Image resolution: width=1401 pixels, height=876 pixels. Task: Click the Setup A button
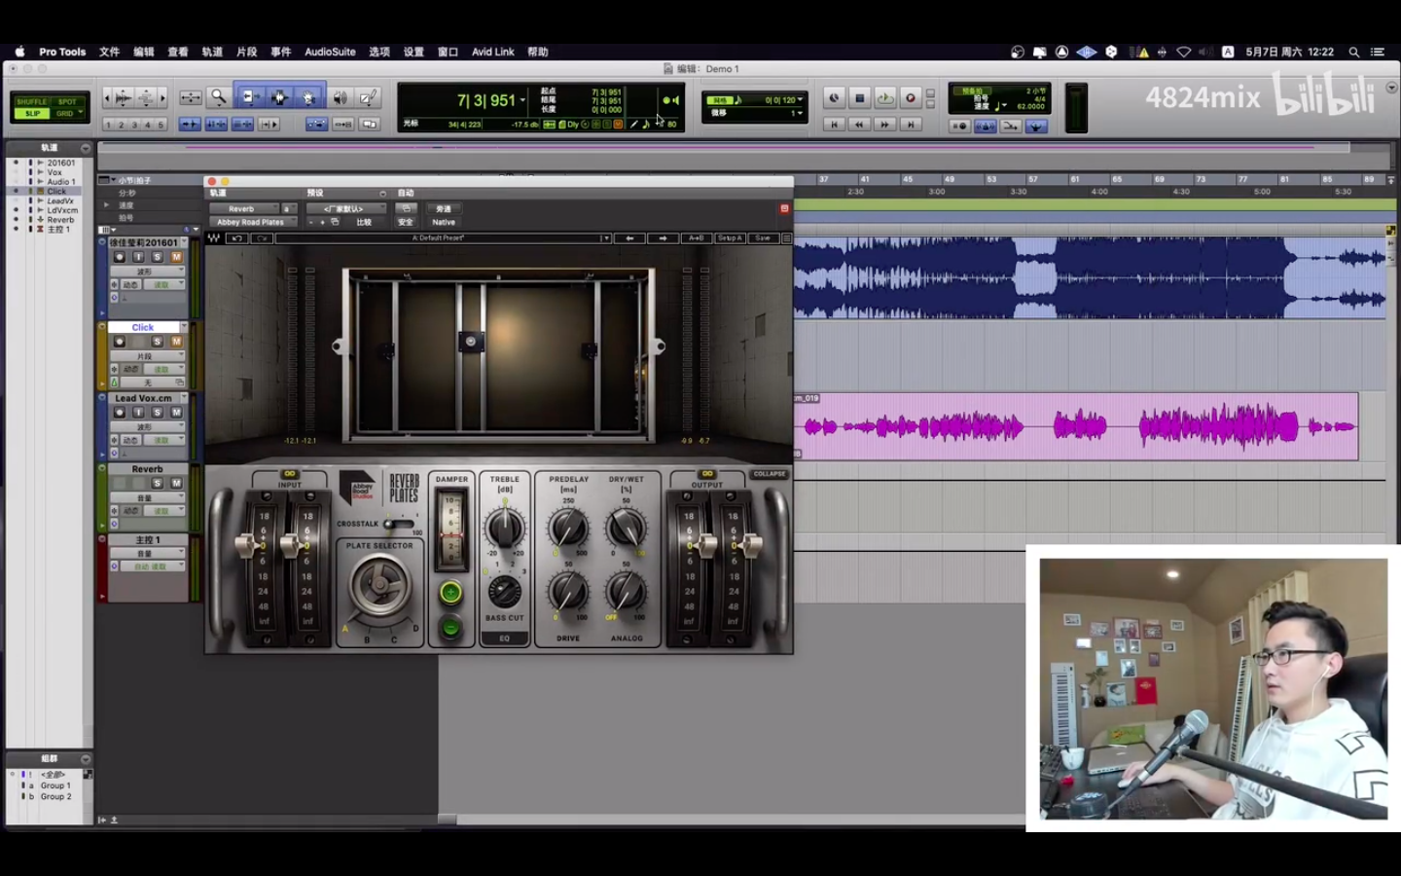(x=730, y=237)
